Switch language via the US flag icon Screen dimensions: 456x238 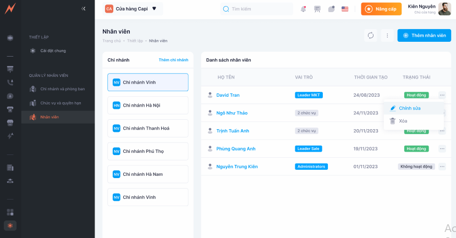[x=345, y=9]
